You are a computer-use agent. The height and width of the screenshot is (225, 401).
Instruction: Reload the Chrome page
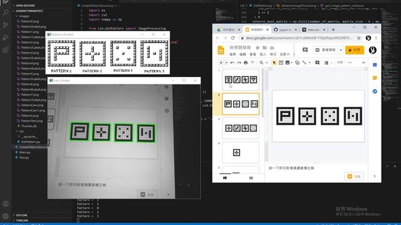tap(232, 38)
